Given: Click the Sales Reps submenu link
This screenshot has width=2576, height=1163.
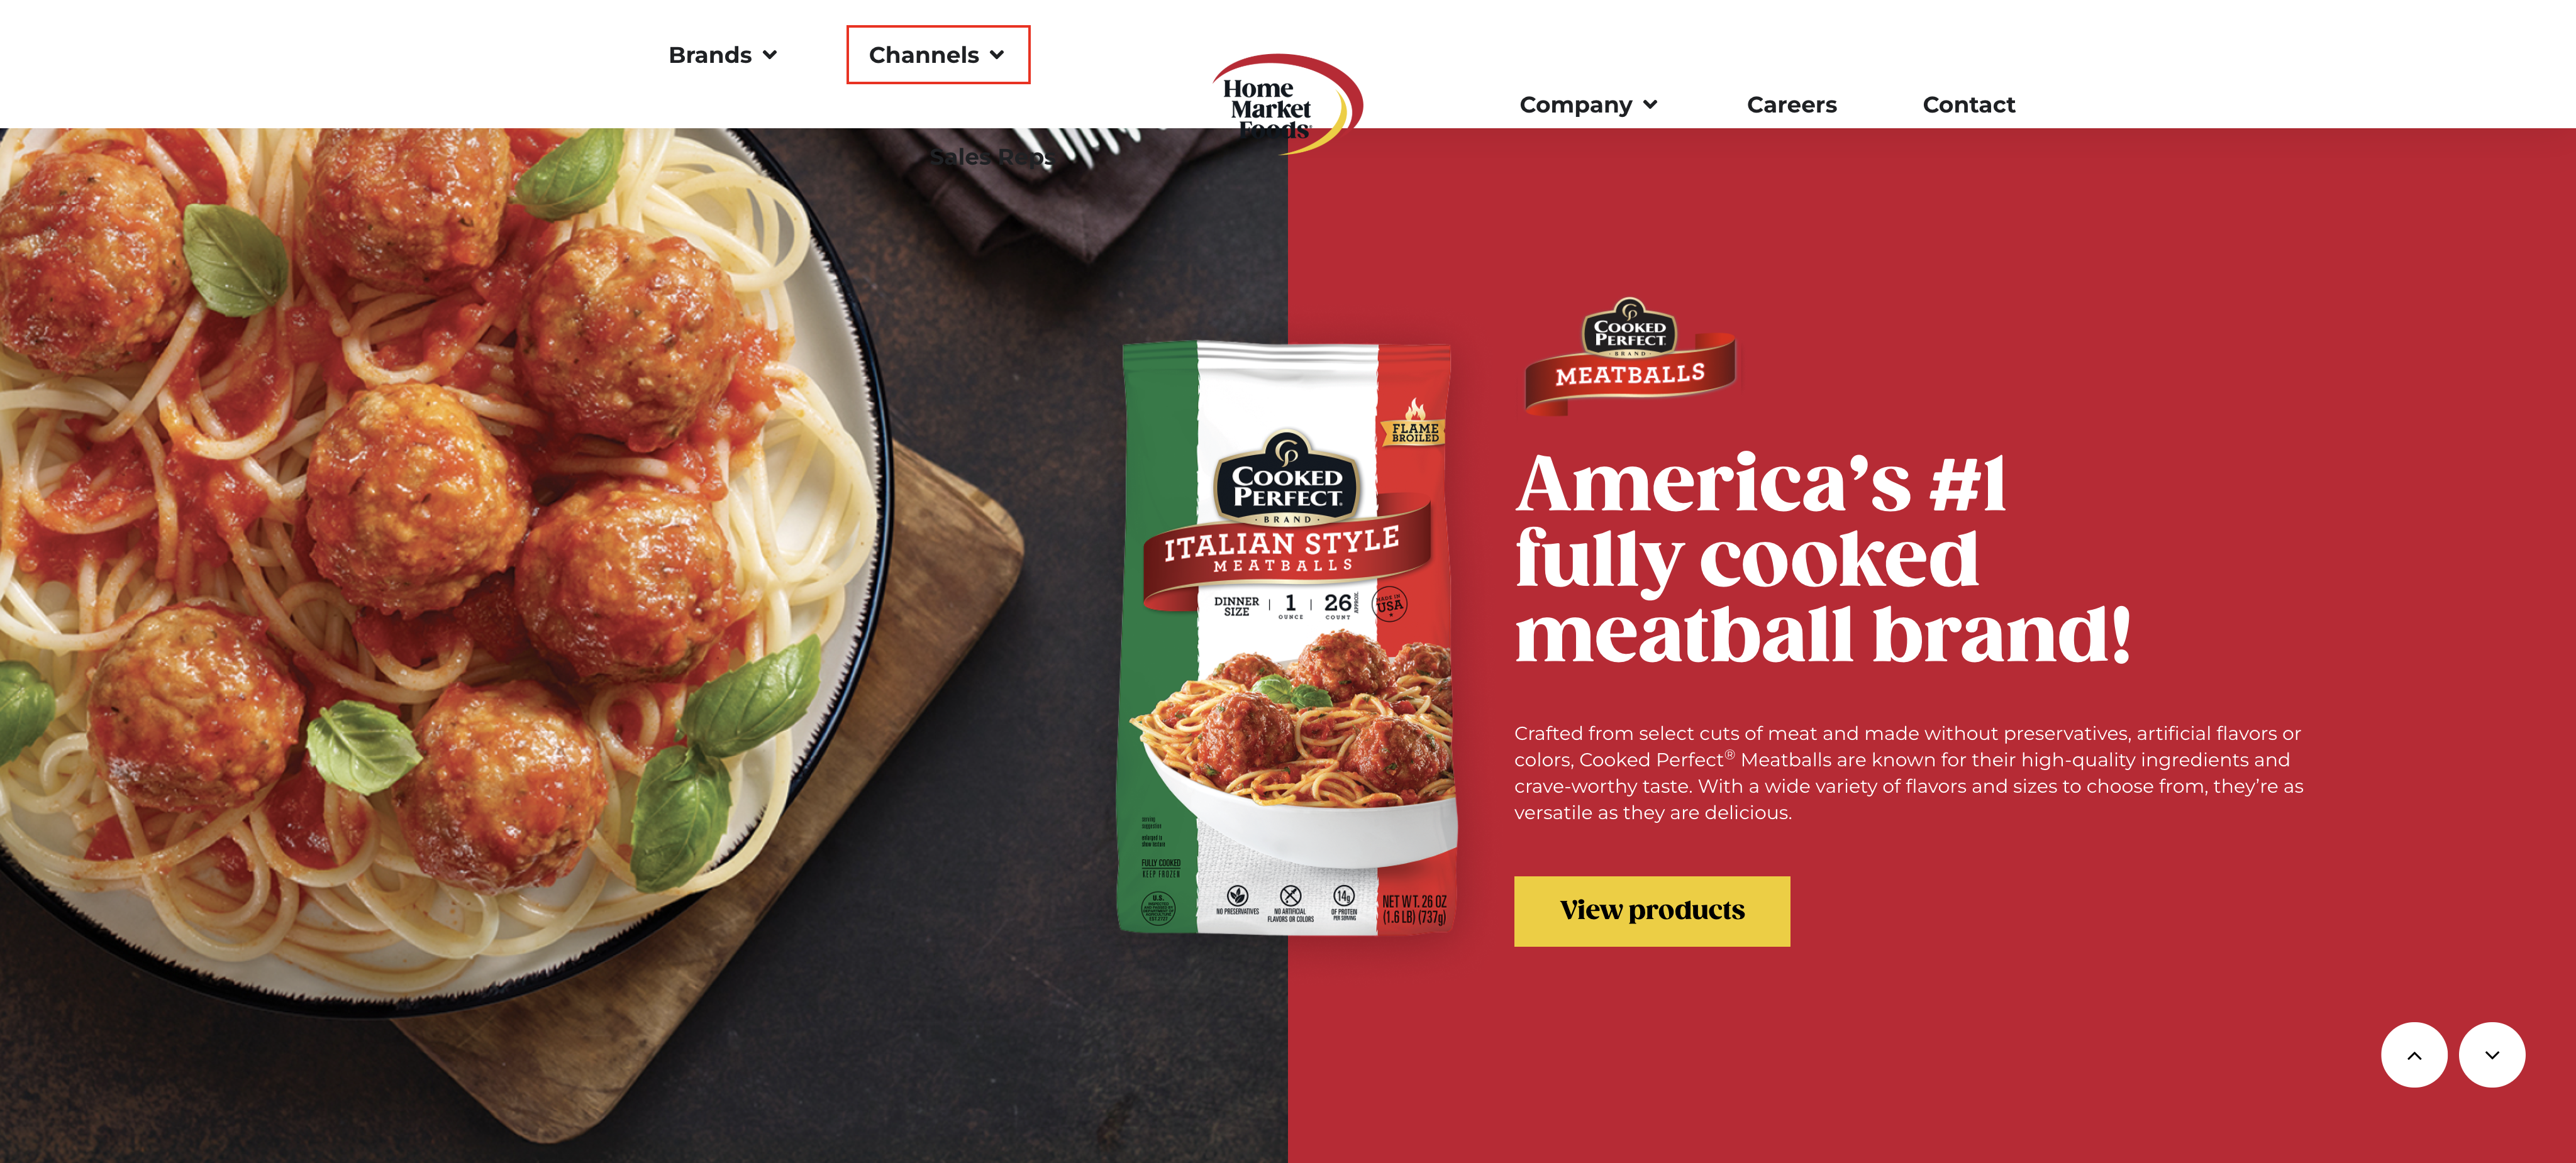Looking at the screenshot, I should pyautogui.click(x=990, y=157).
